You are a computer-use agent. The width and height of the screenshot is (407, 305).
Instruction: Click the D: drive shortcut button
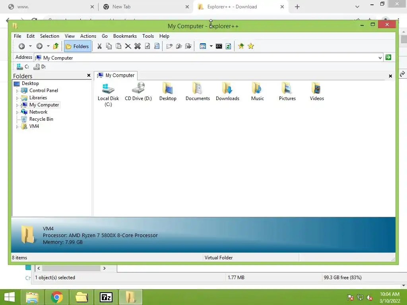(40, 67)
